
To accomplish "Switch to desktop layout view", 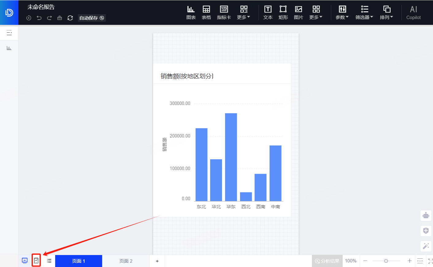I will click(25, 261).
